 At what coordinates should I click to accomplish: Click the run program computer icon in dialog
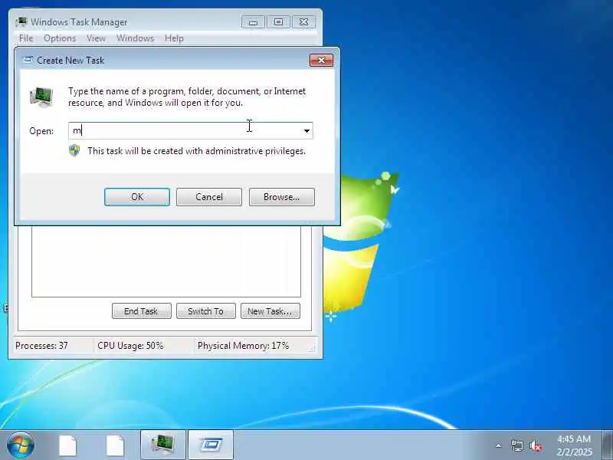pyautogui.click(x=41, y=97)
